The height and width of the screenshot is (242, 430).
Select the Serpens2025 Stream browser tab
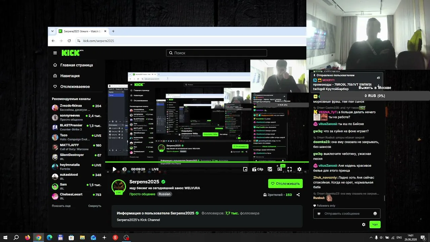(x=82, y=31)
